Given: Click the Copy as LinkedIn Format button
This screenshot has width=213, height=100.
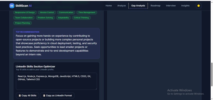Looking at the screenshot, I should [x=57, y=96].
